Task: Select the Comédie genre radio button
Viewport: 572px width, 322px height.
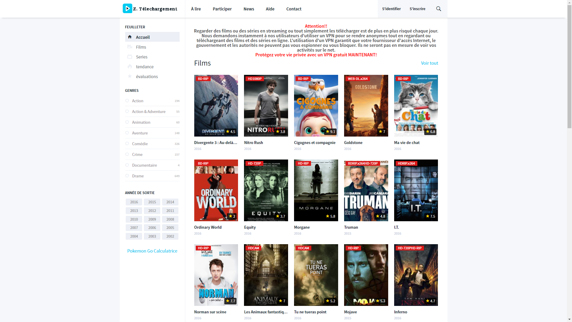Action: (127, 144)
